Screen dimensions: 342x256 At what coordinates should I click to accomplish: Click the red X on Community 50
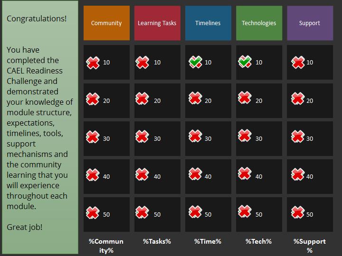pyautogui.click(x=93, y=212)
